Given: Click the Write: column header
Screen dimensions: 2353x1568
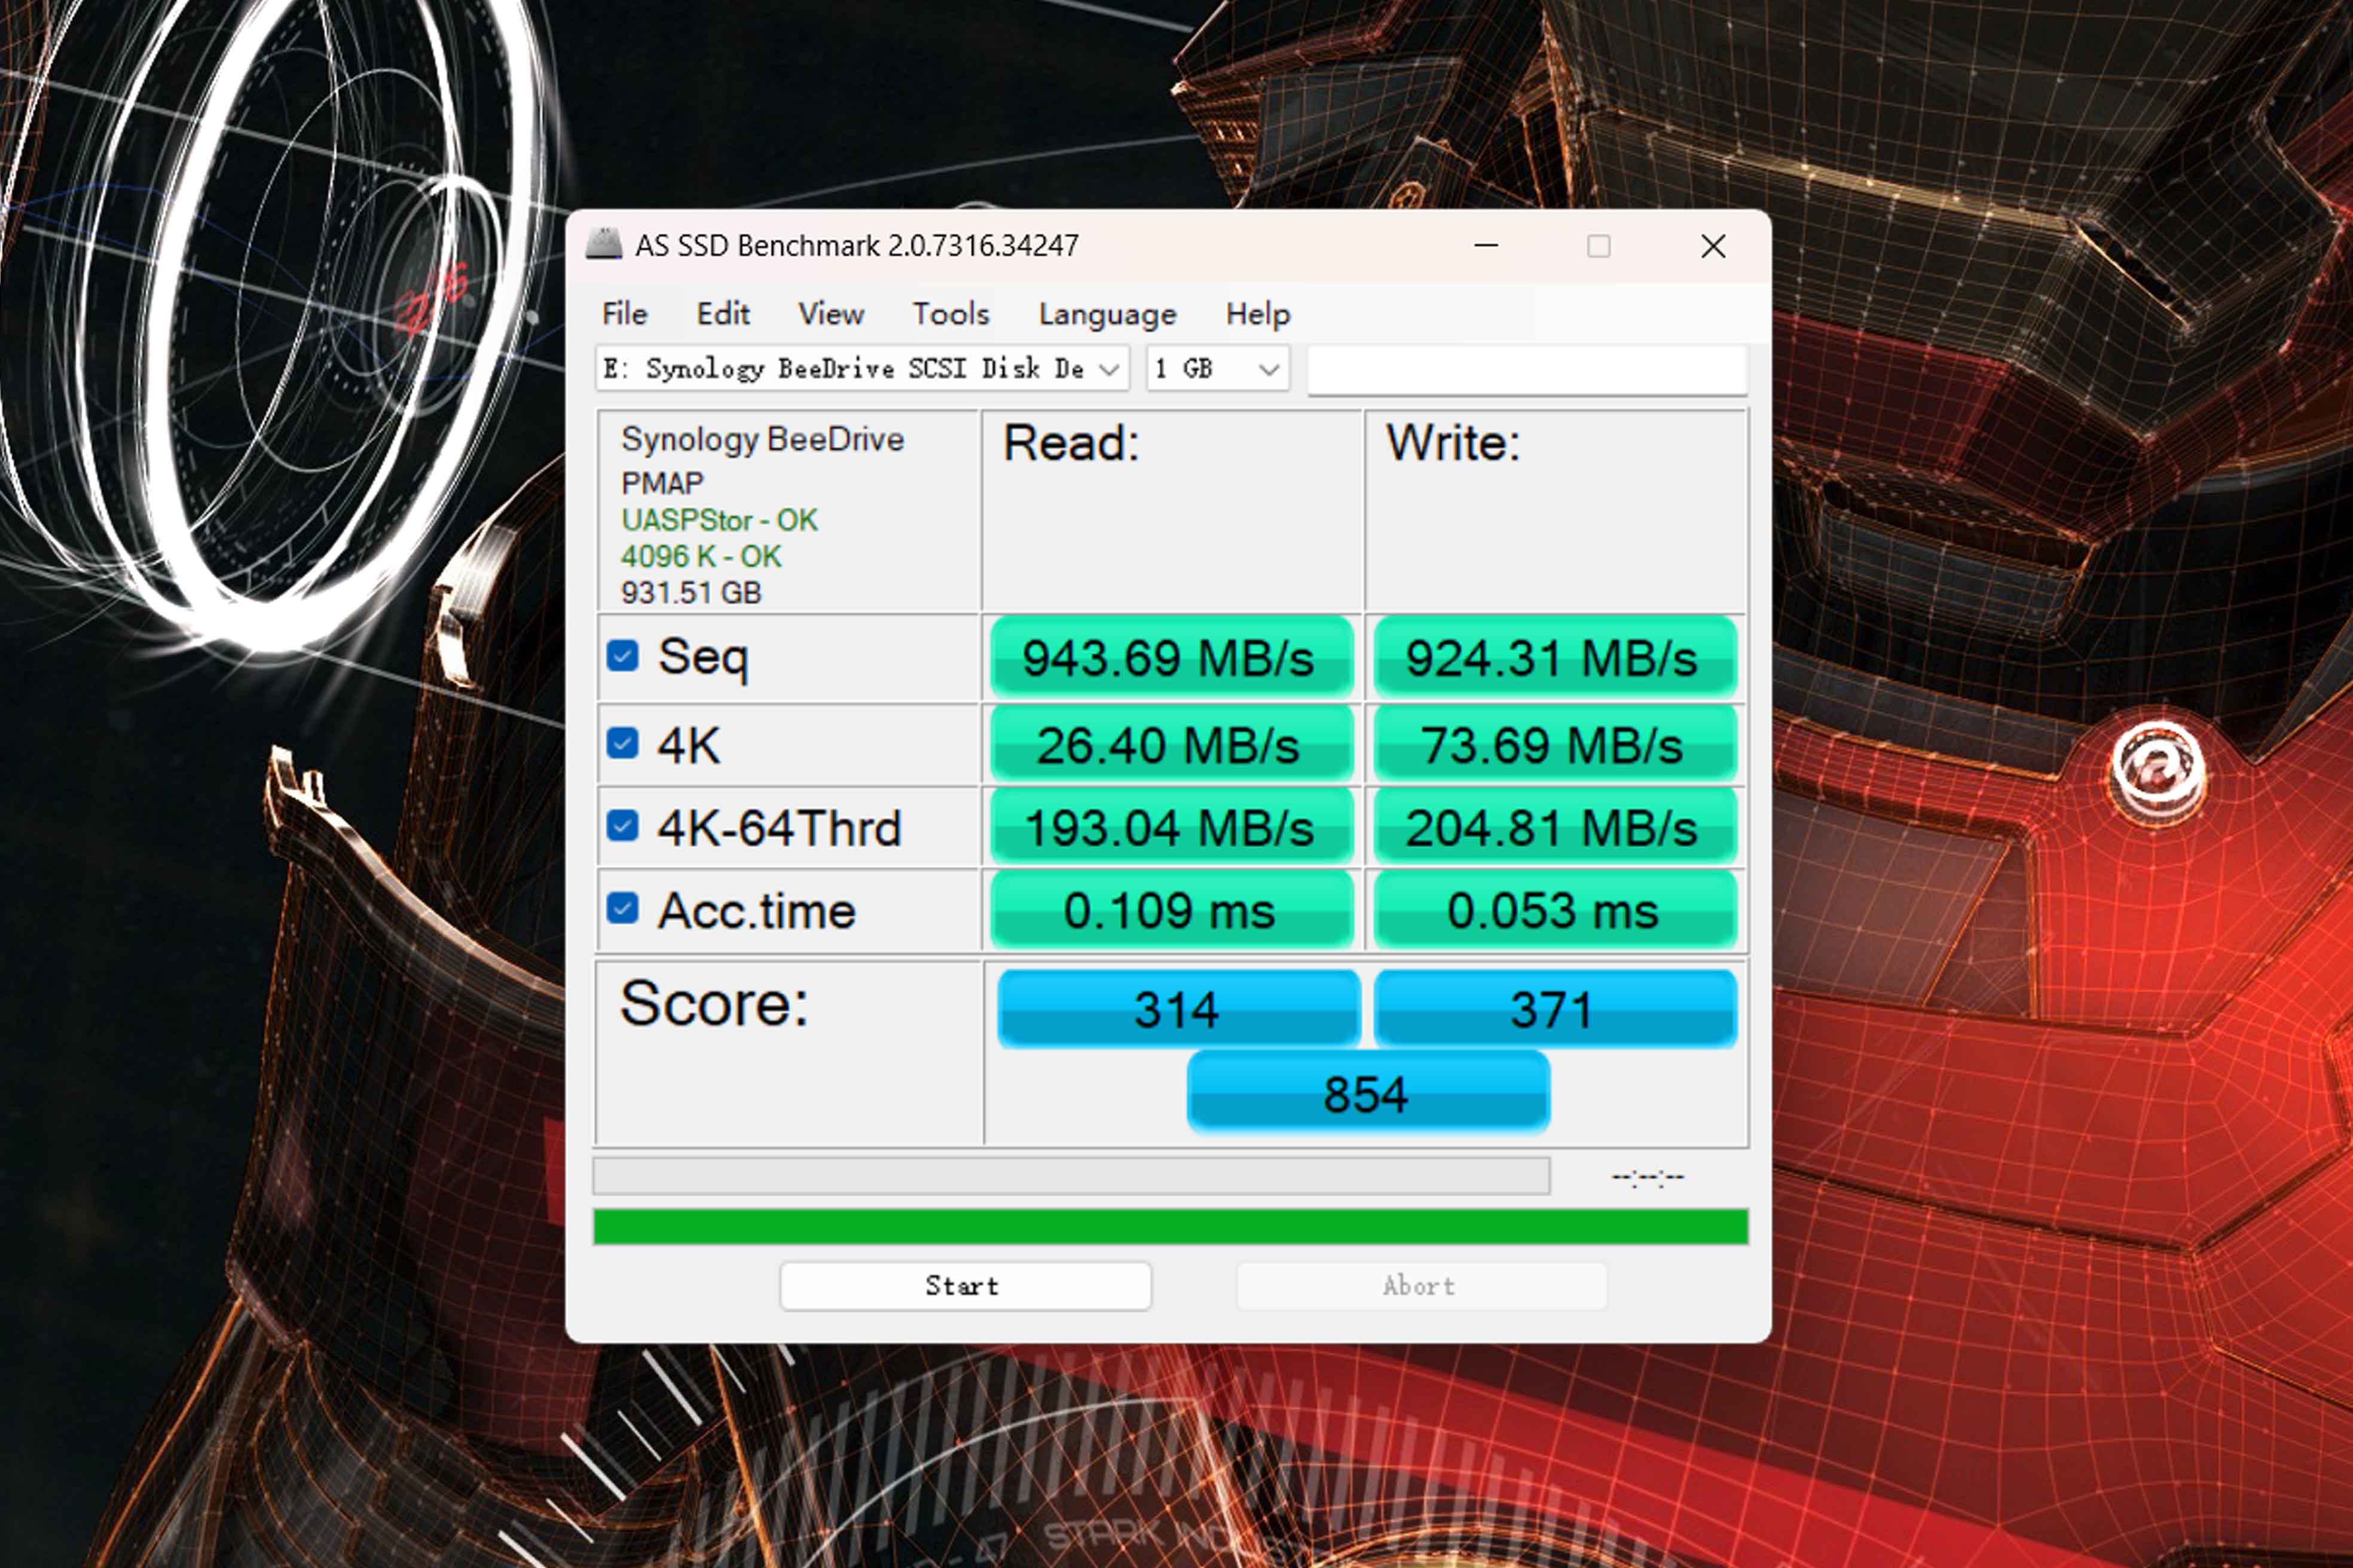Looking at the screenshot, I should [1453, 443].
